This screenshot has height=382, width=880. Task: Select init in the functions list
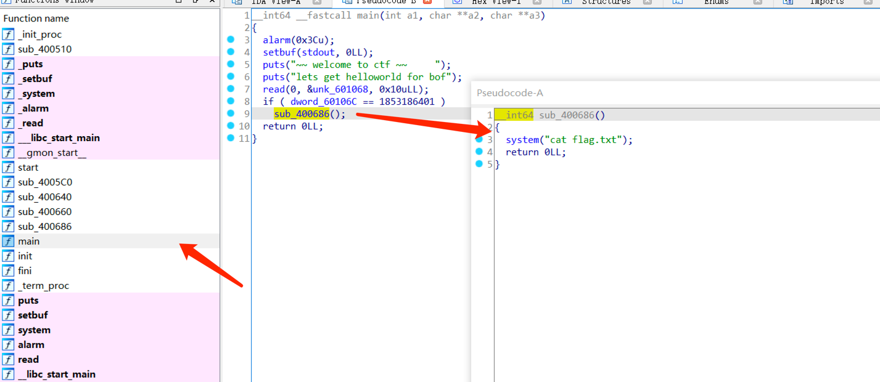[x=25, y=256]
